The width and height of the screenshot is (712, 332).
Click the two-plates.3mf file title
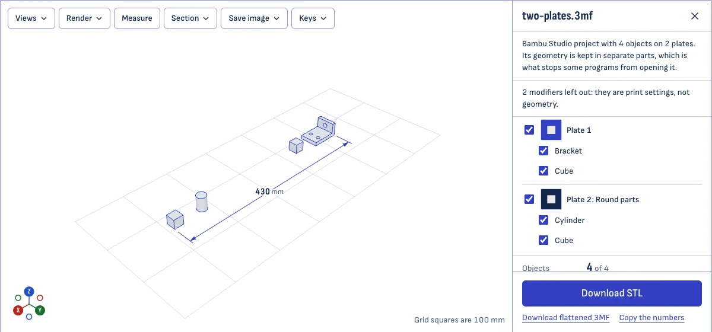click(557, 16)
